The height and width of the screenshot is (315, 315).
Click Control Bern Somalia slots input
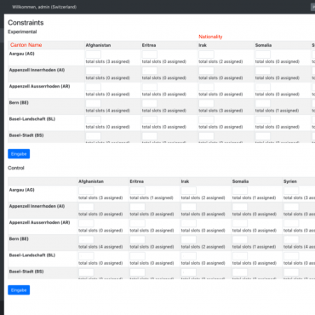240,240
